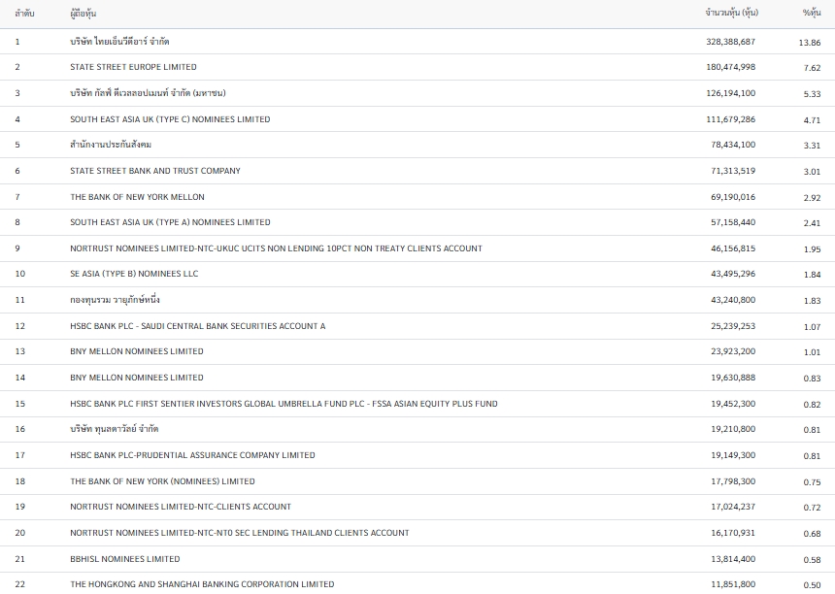The height and width of the screenshot is (594, 835).
Task: Select STATE STREET BANK AND TRUST COMPANY
Action: pos(155,171)
